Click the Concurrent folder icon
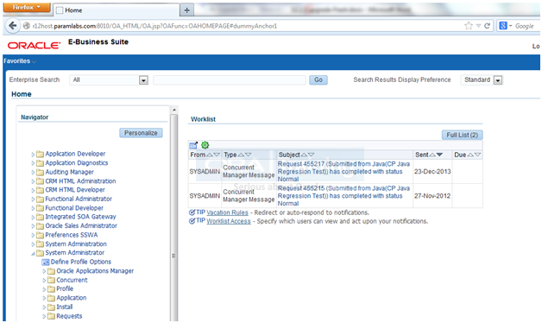 [51, 280]
